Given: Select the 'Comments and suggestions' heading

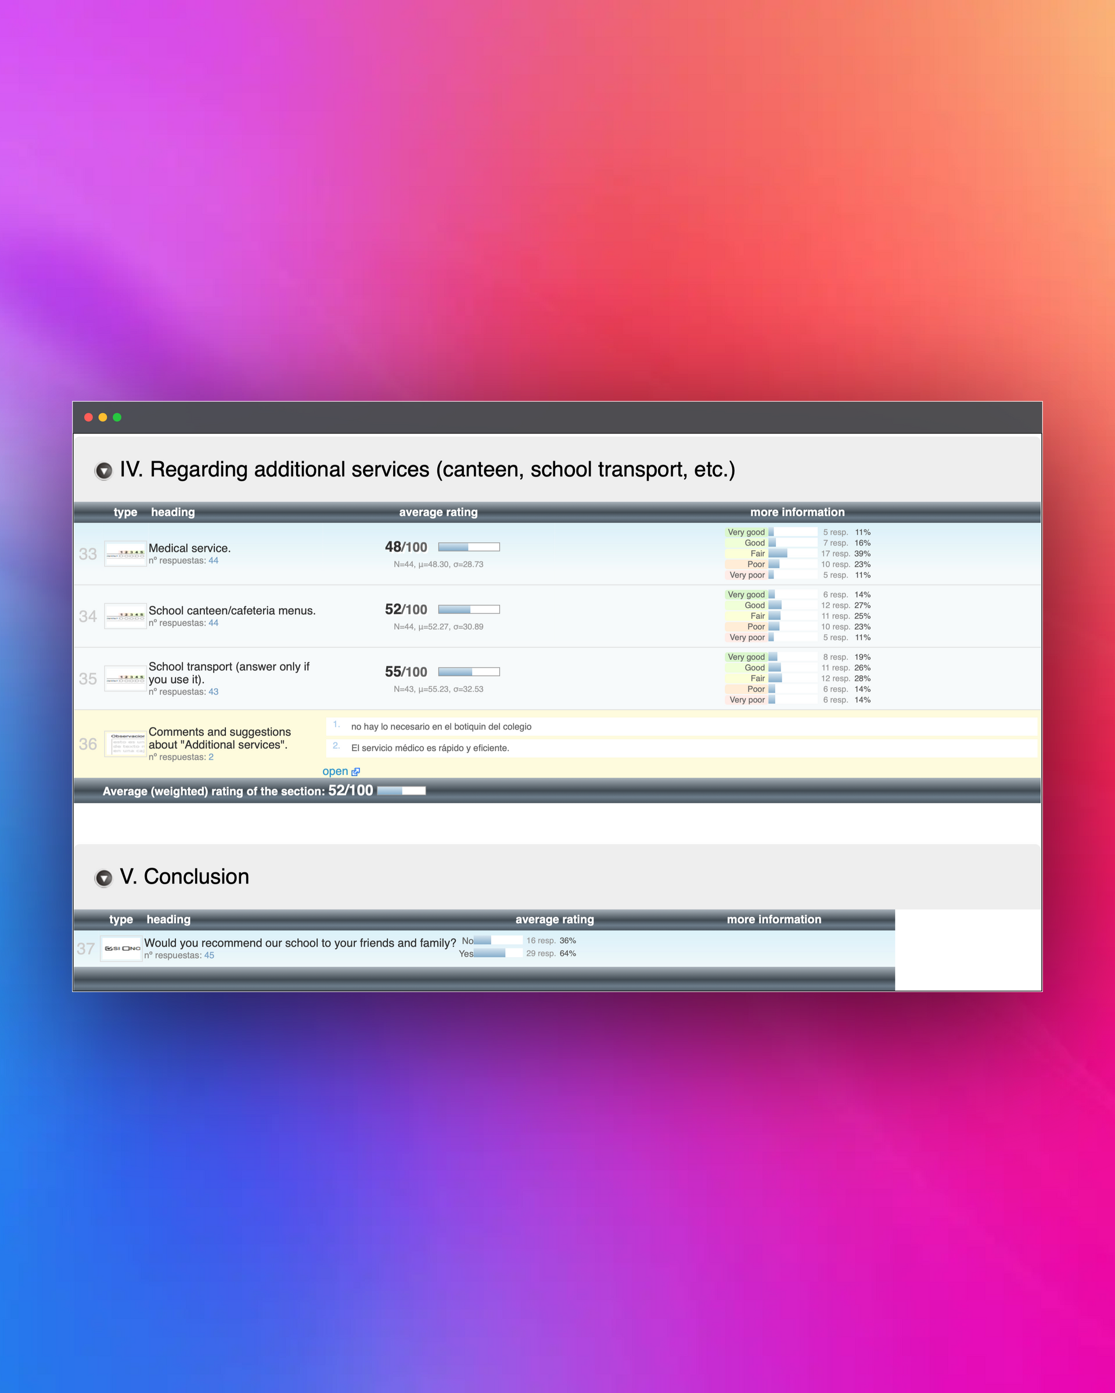Looking at the screenshot, I should tap(220, 738).
